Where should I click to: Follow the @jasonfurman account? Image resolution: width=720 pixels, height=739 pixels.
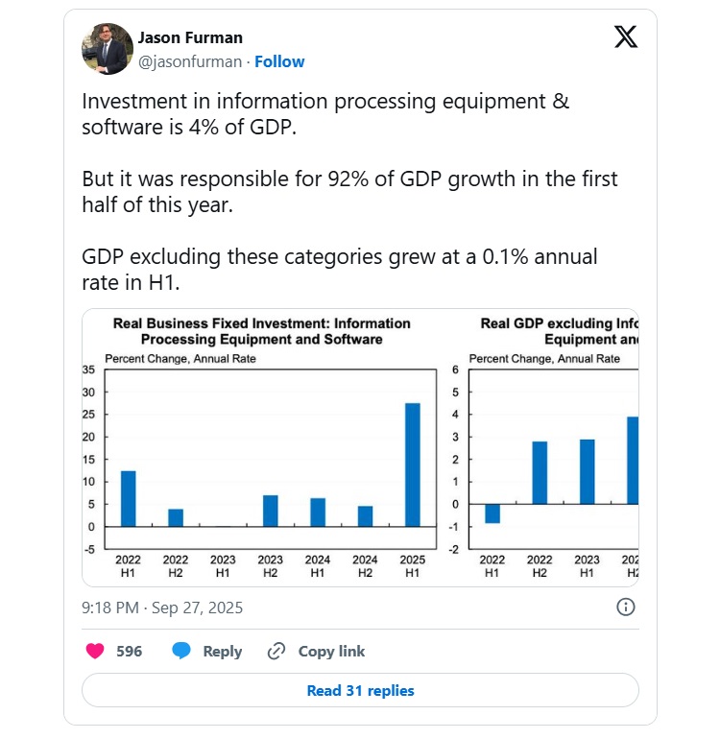point(279,61)
